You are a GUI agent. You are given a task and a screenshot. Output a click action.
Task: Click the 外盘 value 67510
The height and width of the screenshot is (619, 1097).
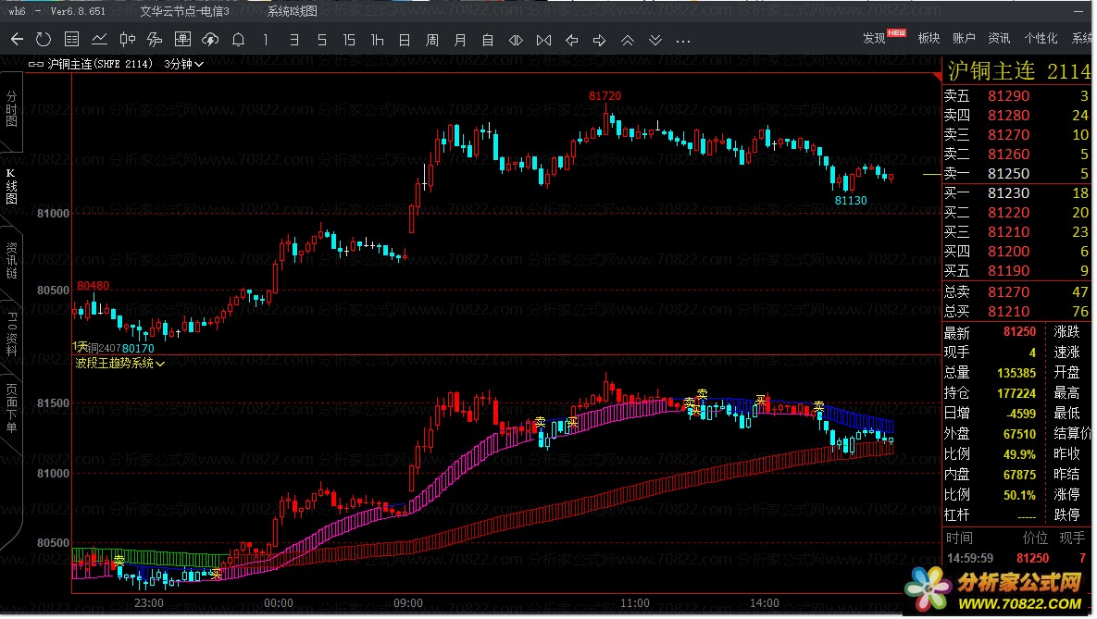pos(1019,434)
